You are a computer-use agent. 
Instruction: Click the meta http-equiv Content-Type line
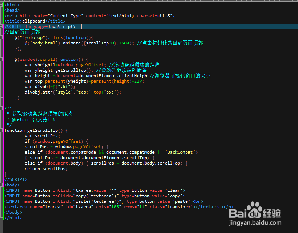pos(90,16)
